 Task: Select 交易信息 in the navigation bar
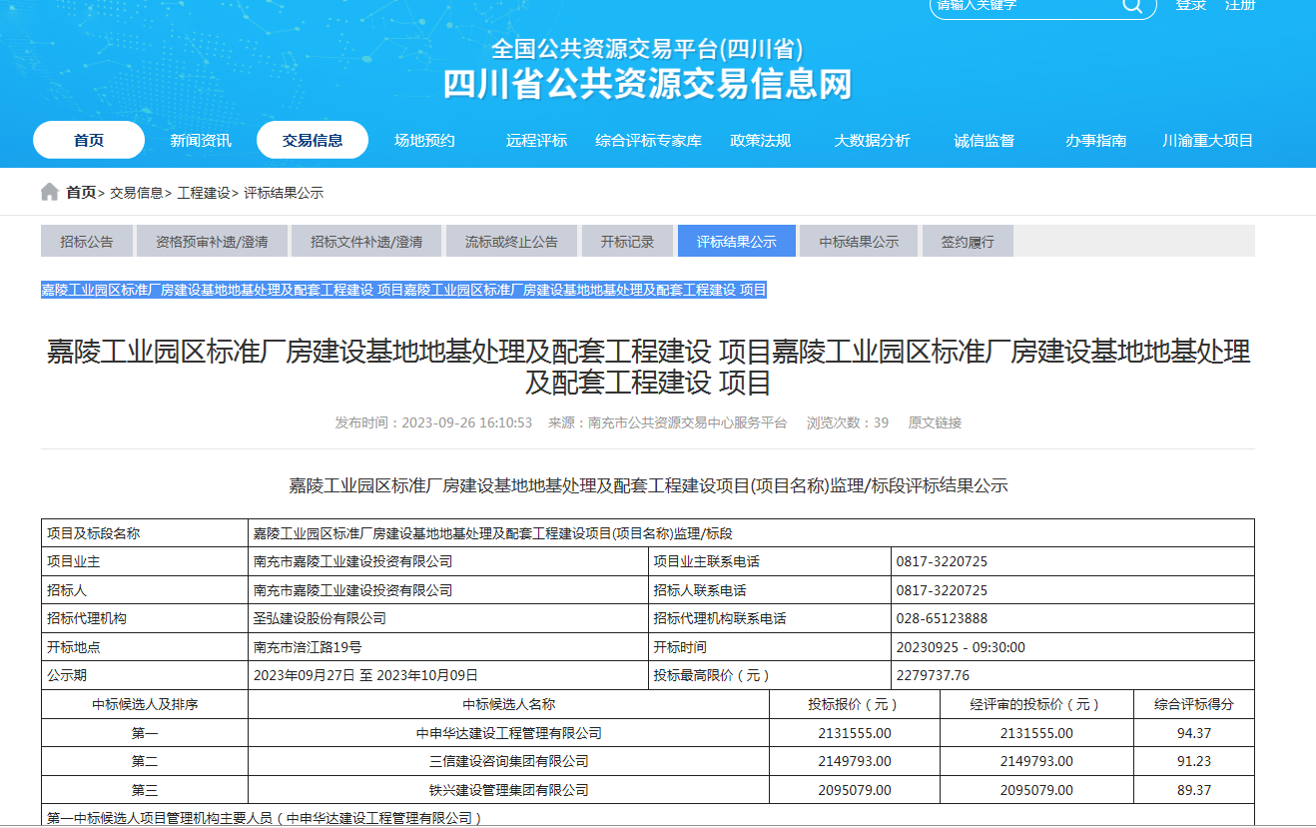313,141
